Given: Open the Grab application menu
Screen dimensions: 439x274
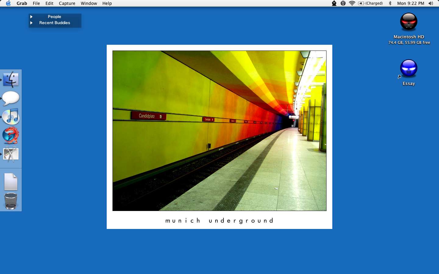Looking at the screenshot, I should click(x=22, y=3).
